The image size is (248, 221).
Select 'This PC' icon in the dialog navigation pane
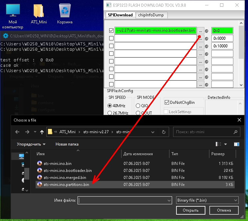tap(21, 156)
